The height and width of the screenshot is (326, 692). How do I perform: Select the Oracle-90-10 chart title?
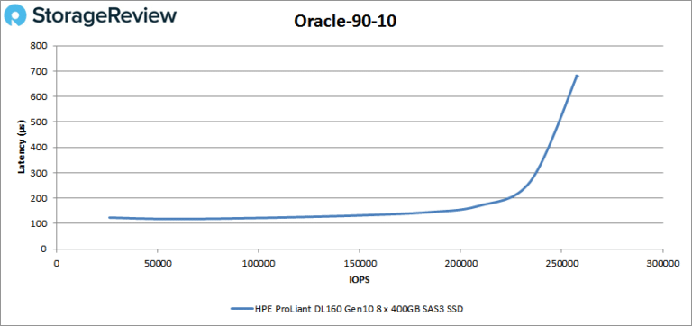coord(345,22)
